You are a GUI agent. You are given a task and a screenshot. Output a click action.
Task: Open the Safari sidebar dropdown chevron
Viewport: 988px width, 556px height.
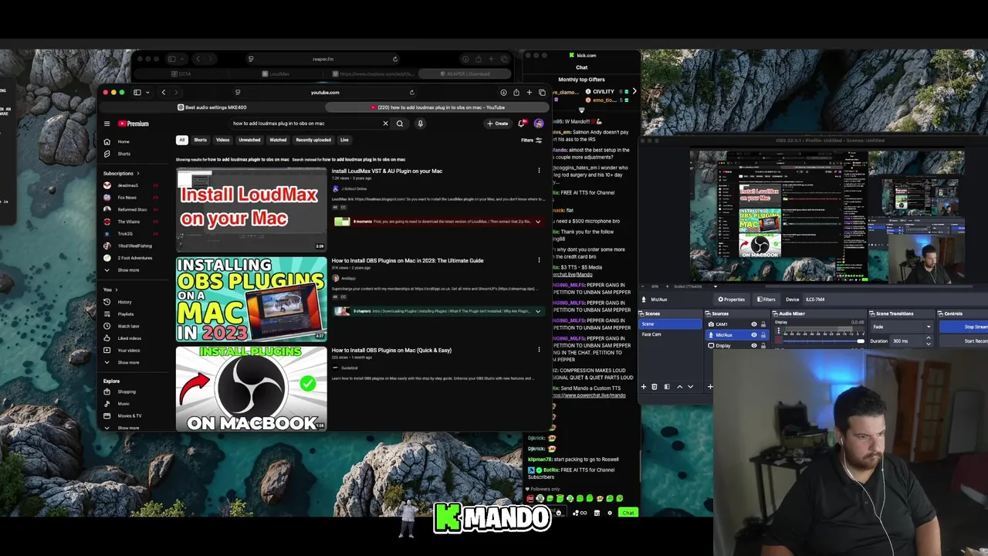(147, 93)
